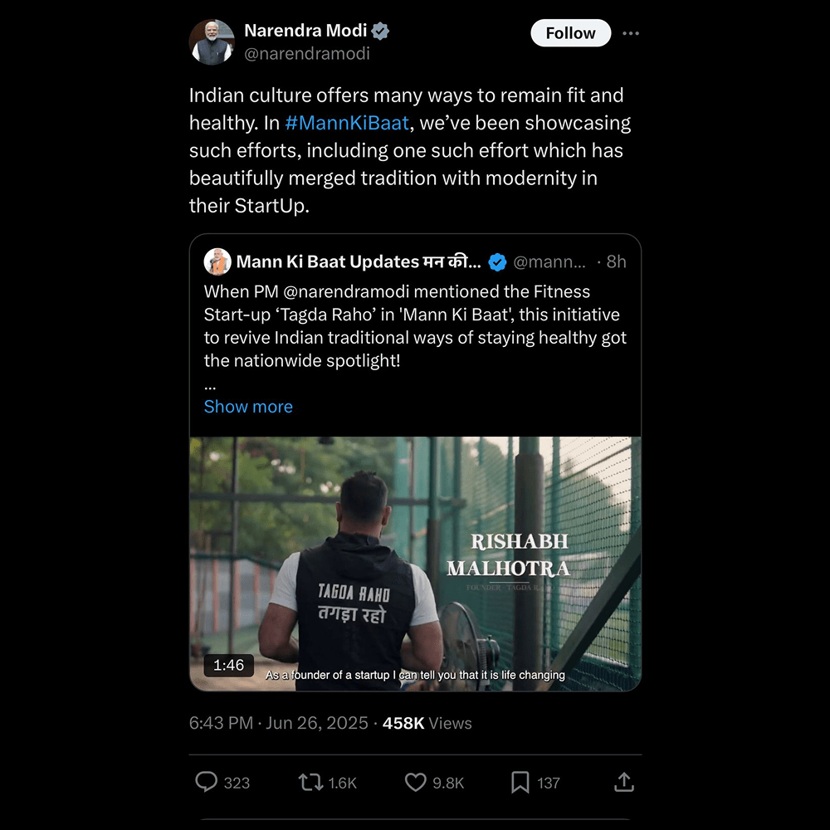The image size is (830, 830).
Task: Click Mann Ki Baat's blue verified badge
Action: (497, 262)
